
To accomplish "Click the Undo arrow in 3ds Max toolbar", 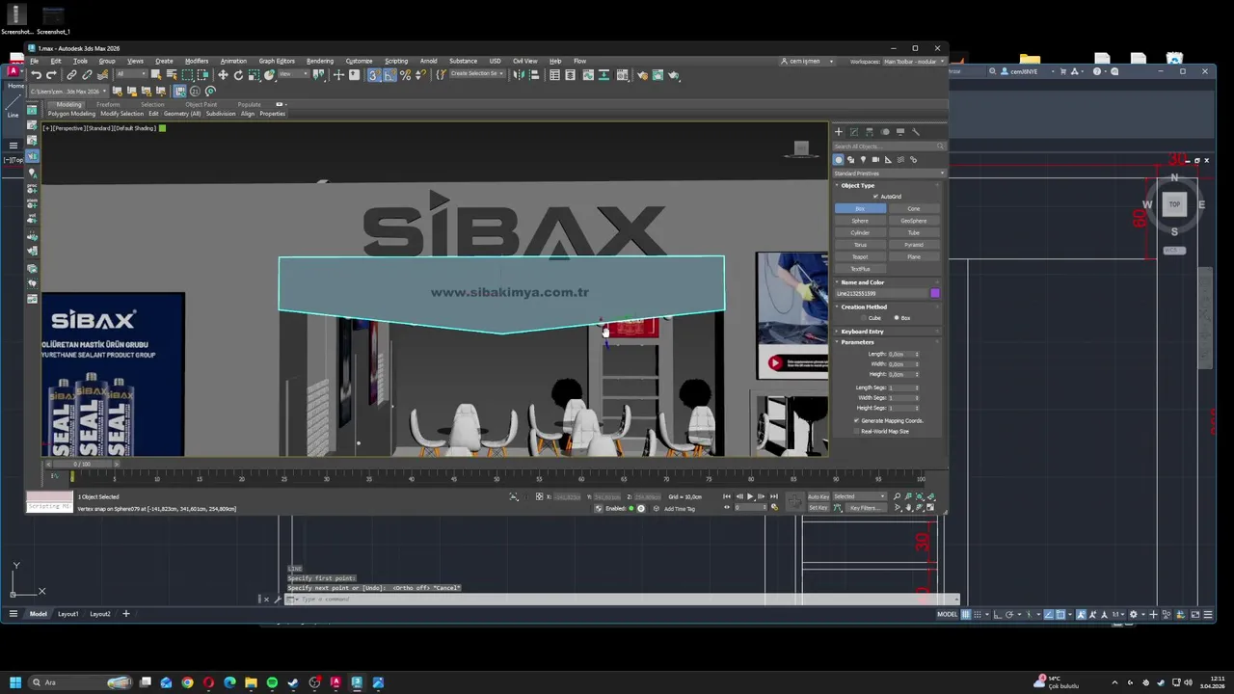I will click(37, 75).
